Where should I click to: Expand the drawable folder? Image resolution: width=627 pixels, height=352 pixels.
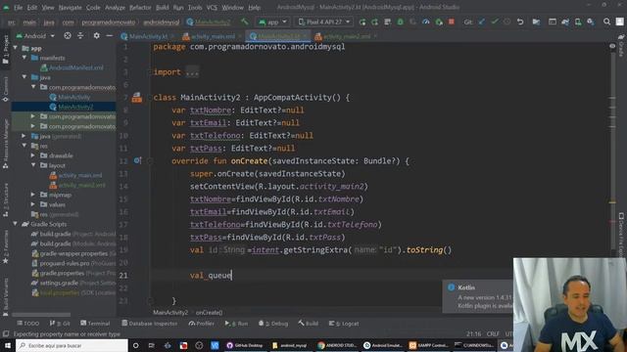pos(33,155)
